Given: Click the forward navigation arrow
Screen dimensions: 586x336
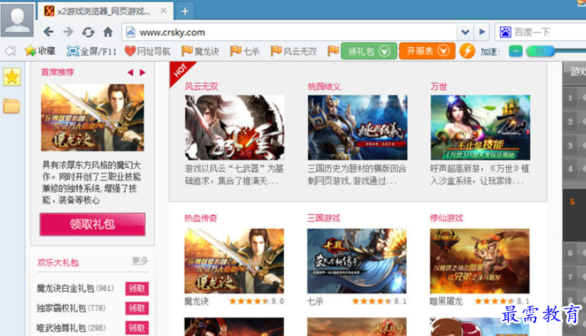Looking at the screenshot, I should 69,32.
